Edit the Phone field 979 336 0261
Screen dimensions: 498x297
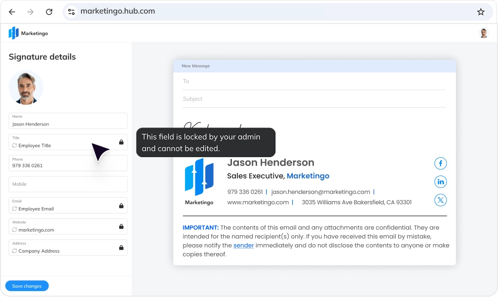click(x=68, y=163)
